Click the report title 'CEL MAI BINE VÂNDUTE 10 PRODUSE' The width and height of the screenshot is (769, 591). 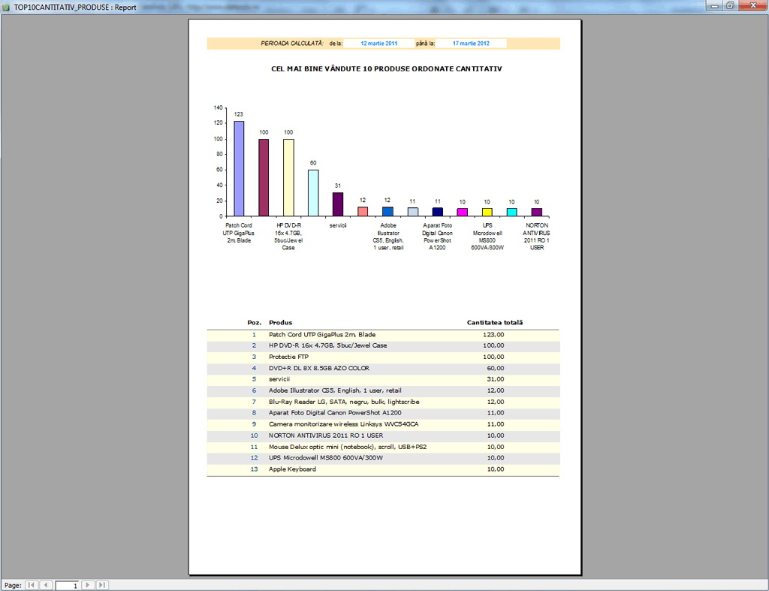(x=387, y=68)
